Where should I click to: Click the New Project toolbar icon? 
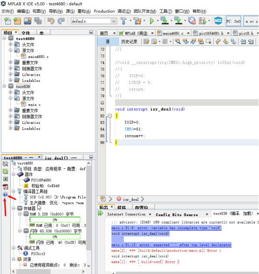[17, 21]
